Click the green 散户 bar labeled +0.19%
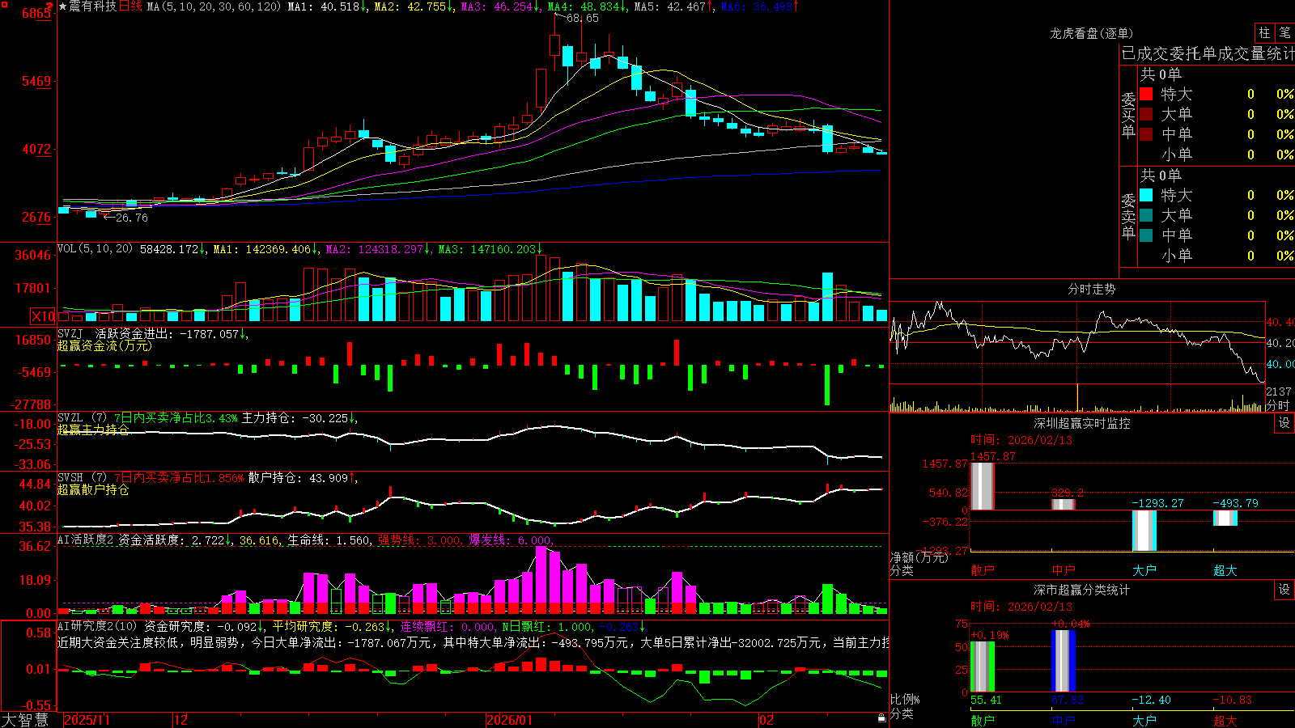This screenshot has height=728, width=1295. point(982,667)
